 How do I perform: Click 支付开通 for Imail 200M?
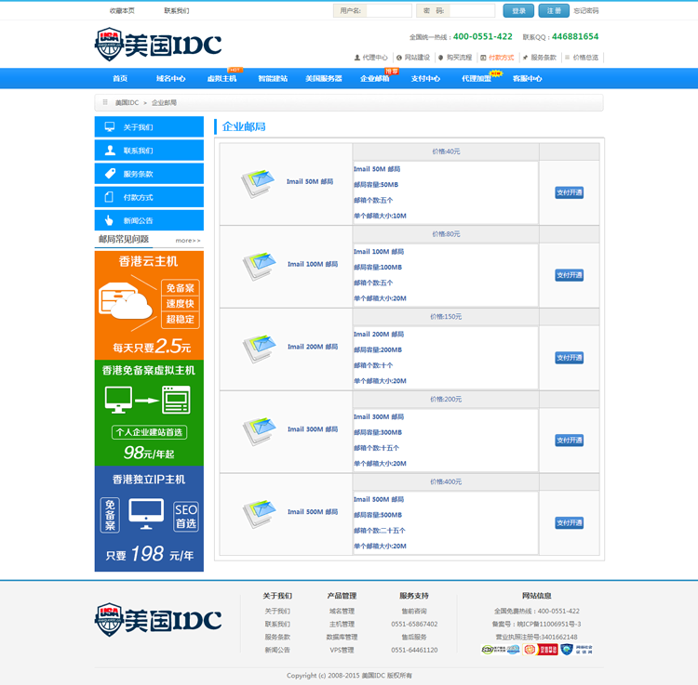(x=570, y=358)
